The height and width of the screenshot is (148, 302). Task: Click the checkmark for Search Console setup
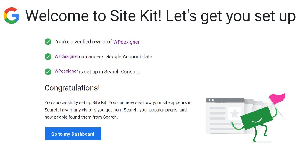48,71
